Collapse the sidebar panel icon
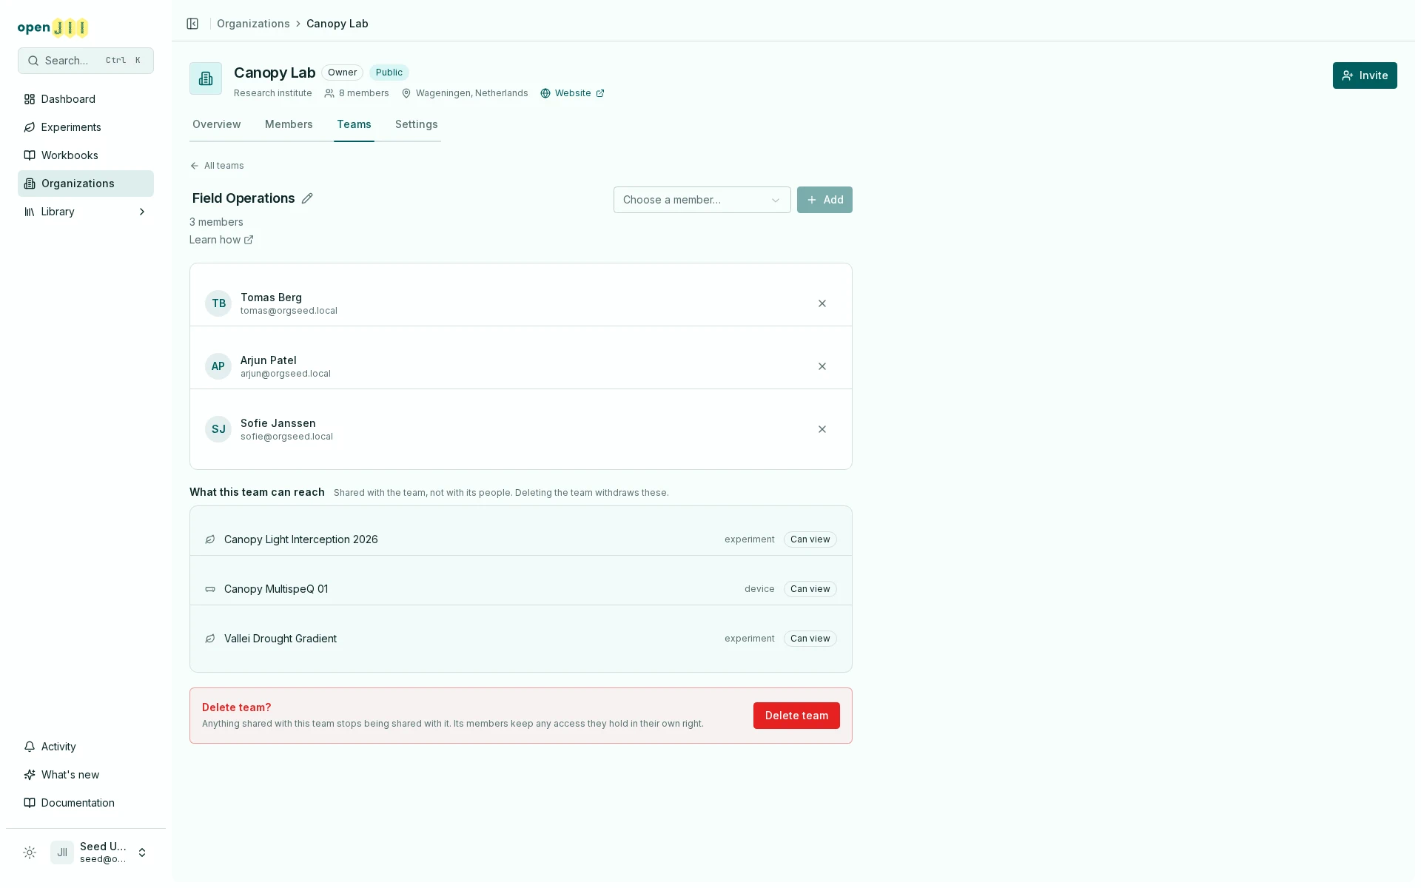The height and width of the screenshot is (888, 1421). pyautogui.click(x=192, y=24)
